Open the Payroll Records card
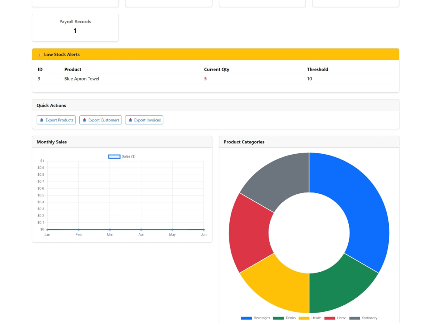 pos(75,28)
